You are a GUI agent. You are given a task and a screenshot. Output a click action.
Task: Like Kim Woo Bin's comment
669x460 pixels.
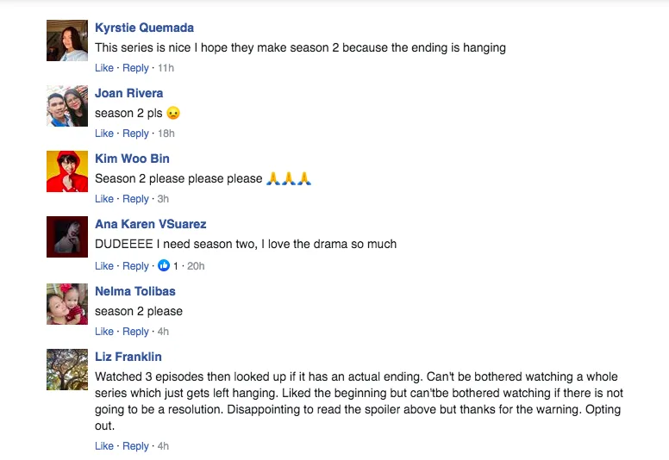(x=104, y=199)
